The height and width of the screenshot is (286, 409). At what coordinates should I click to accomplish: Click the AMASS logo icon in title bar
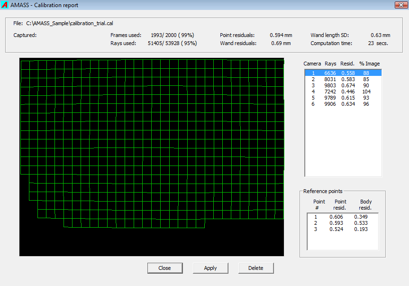coord(4,5)
